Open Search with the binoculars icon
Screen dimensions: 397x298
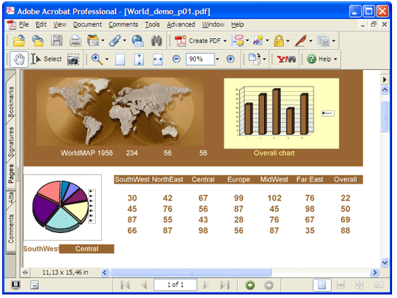[x=156, y=41]
